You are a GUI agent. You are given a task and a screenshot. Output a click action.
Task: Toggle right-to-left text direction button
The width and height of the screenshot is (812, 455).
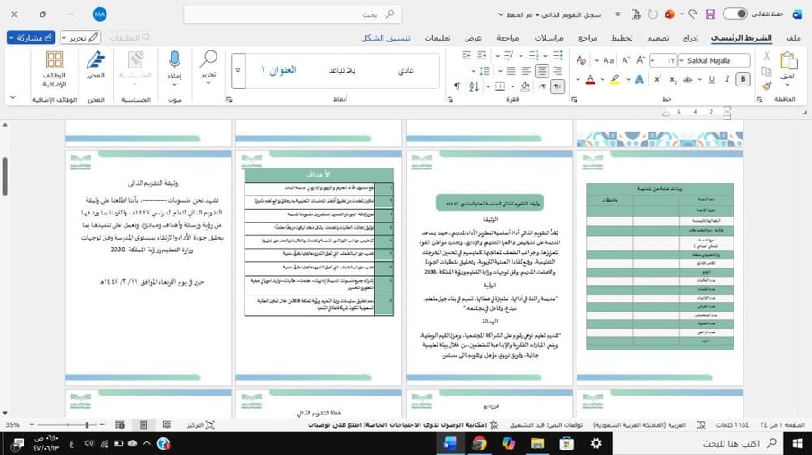coord(558,86)
